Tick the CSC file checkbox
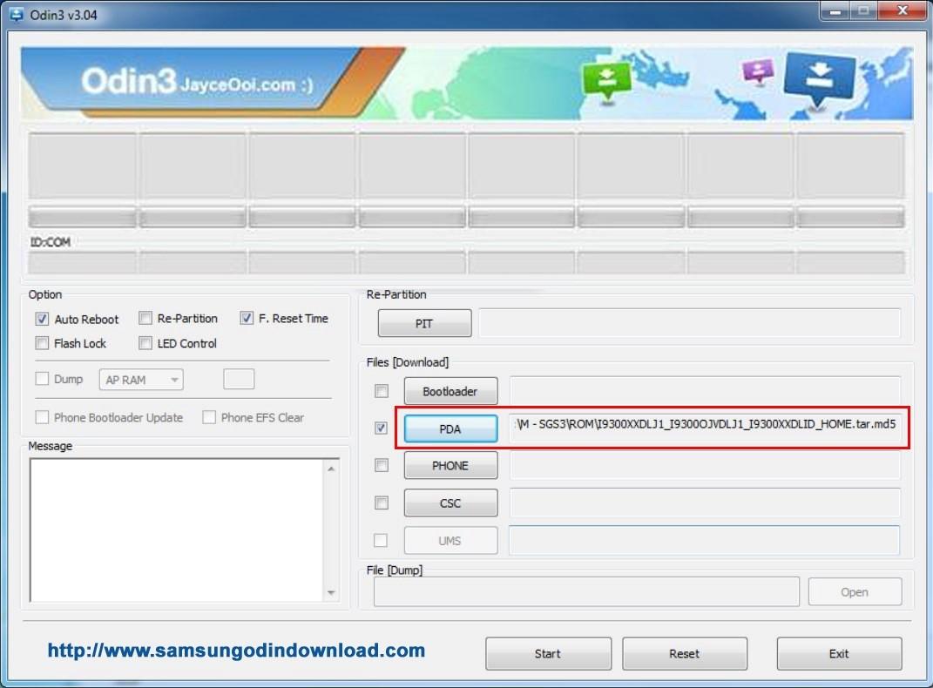Screen dimensions: 933x688 coord(382,503)
